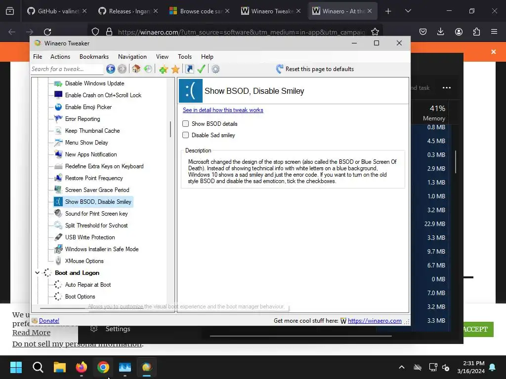Open the Navigation menu

tap(132, 57)
